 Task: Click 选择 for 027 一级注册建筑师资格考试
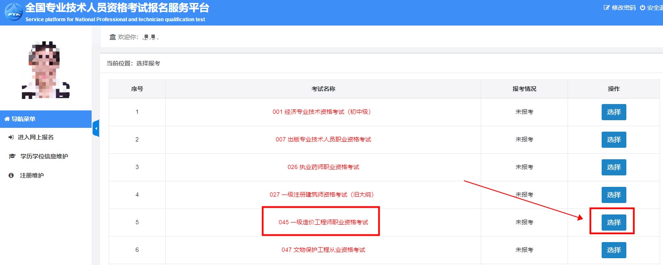coord(614,195)
